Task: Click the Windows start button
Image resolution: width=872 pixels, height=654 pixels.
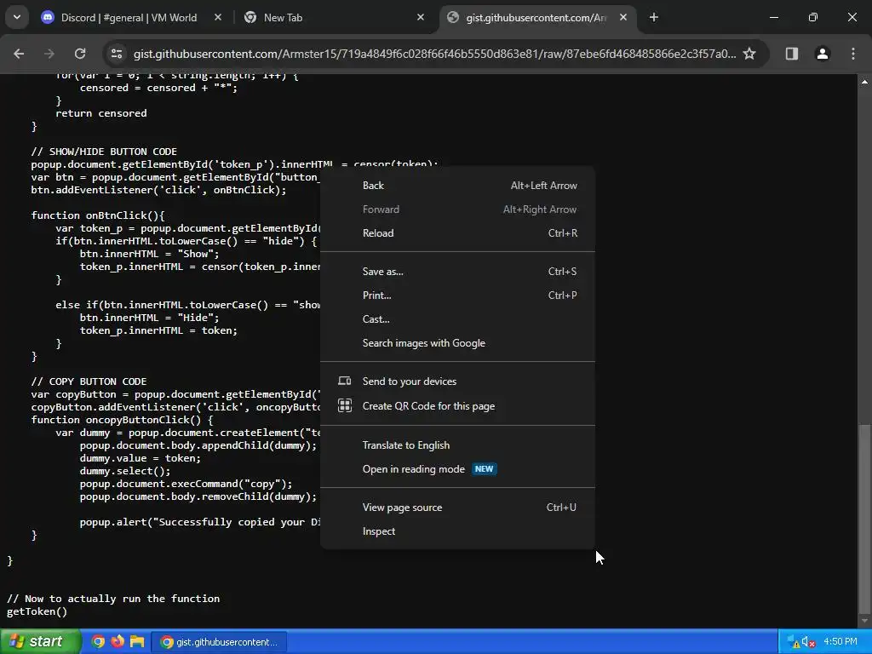Action: [x=40, y=642]
